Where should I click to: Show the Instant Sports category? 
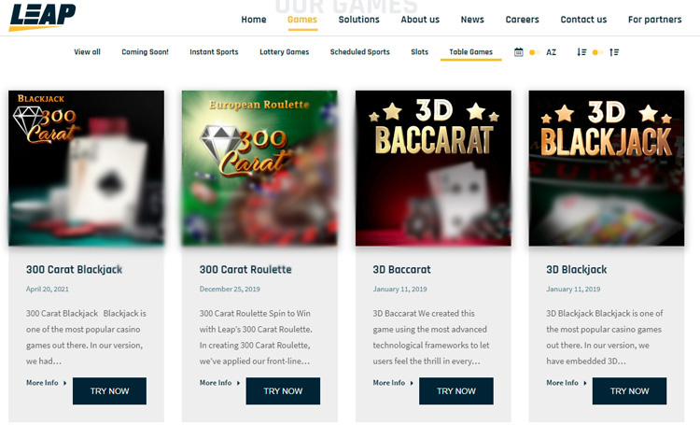tap(214, 51)
